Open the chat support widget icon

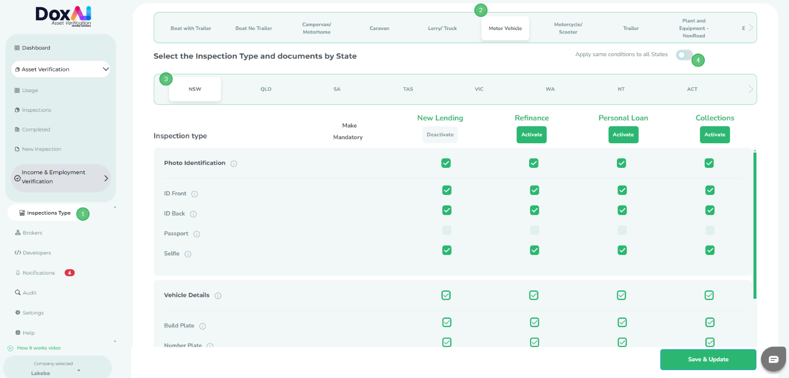(x=773, y=359)
